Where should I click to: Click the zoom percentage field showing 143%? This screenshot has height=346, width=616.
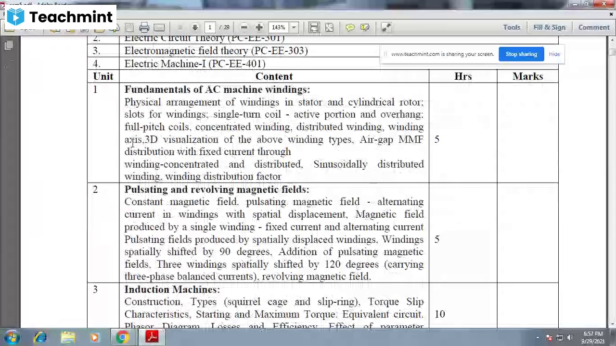[x=279, y=27]
